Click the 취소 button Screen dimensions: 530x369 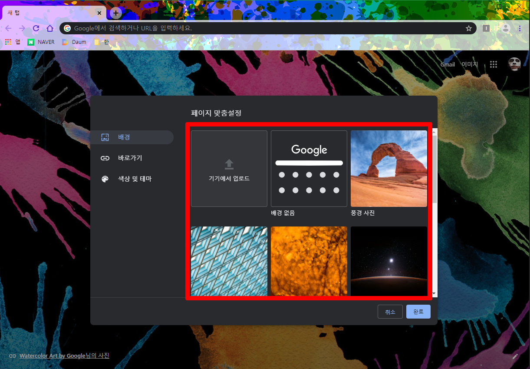(x=390, y=312)
